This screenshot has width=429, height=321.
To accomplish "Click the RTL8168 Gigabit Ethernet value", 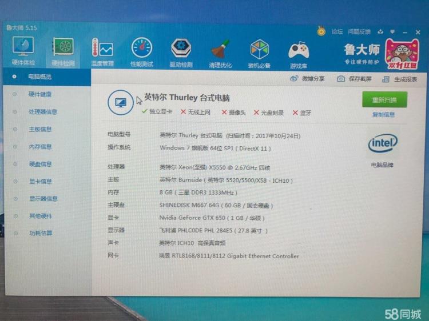I will point(229,256).
